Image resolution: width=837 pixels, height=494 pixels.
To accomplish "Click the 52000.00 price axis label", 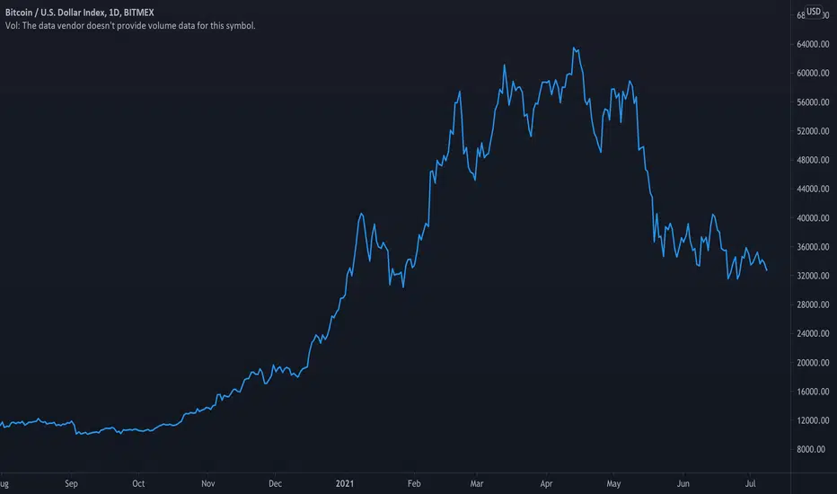I will pyautogui.click(x=813, y=131).
